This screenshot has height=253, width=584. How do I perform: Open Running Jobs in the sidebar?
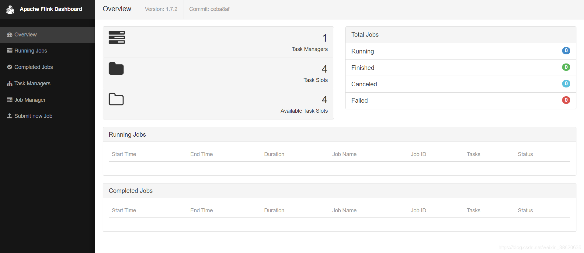[47, 51]
